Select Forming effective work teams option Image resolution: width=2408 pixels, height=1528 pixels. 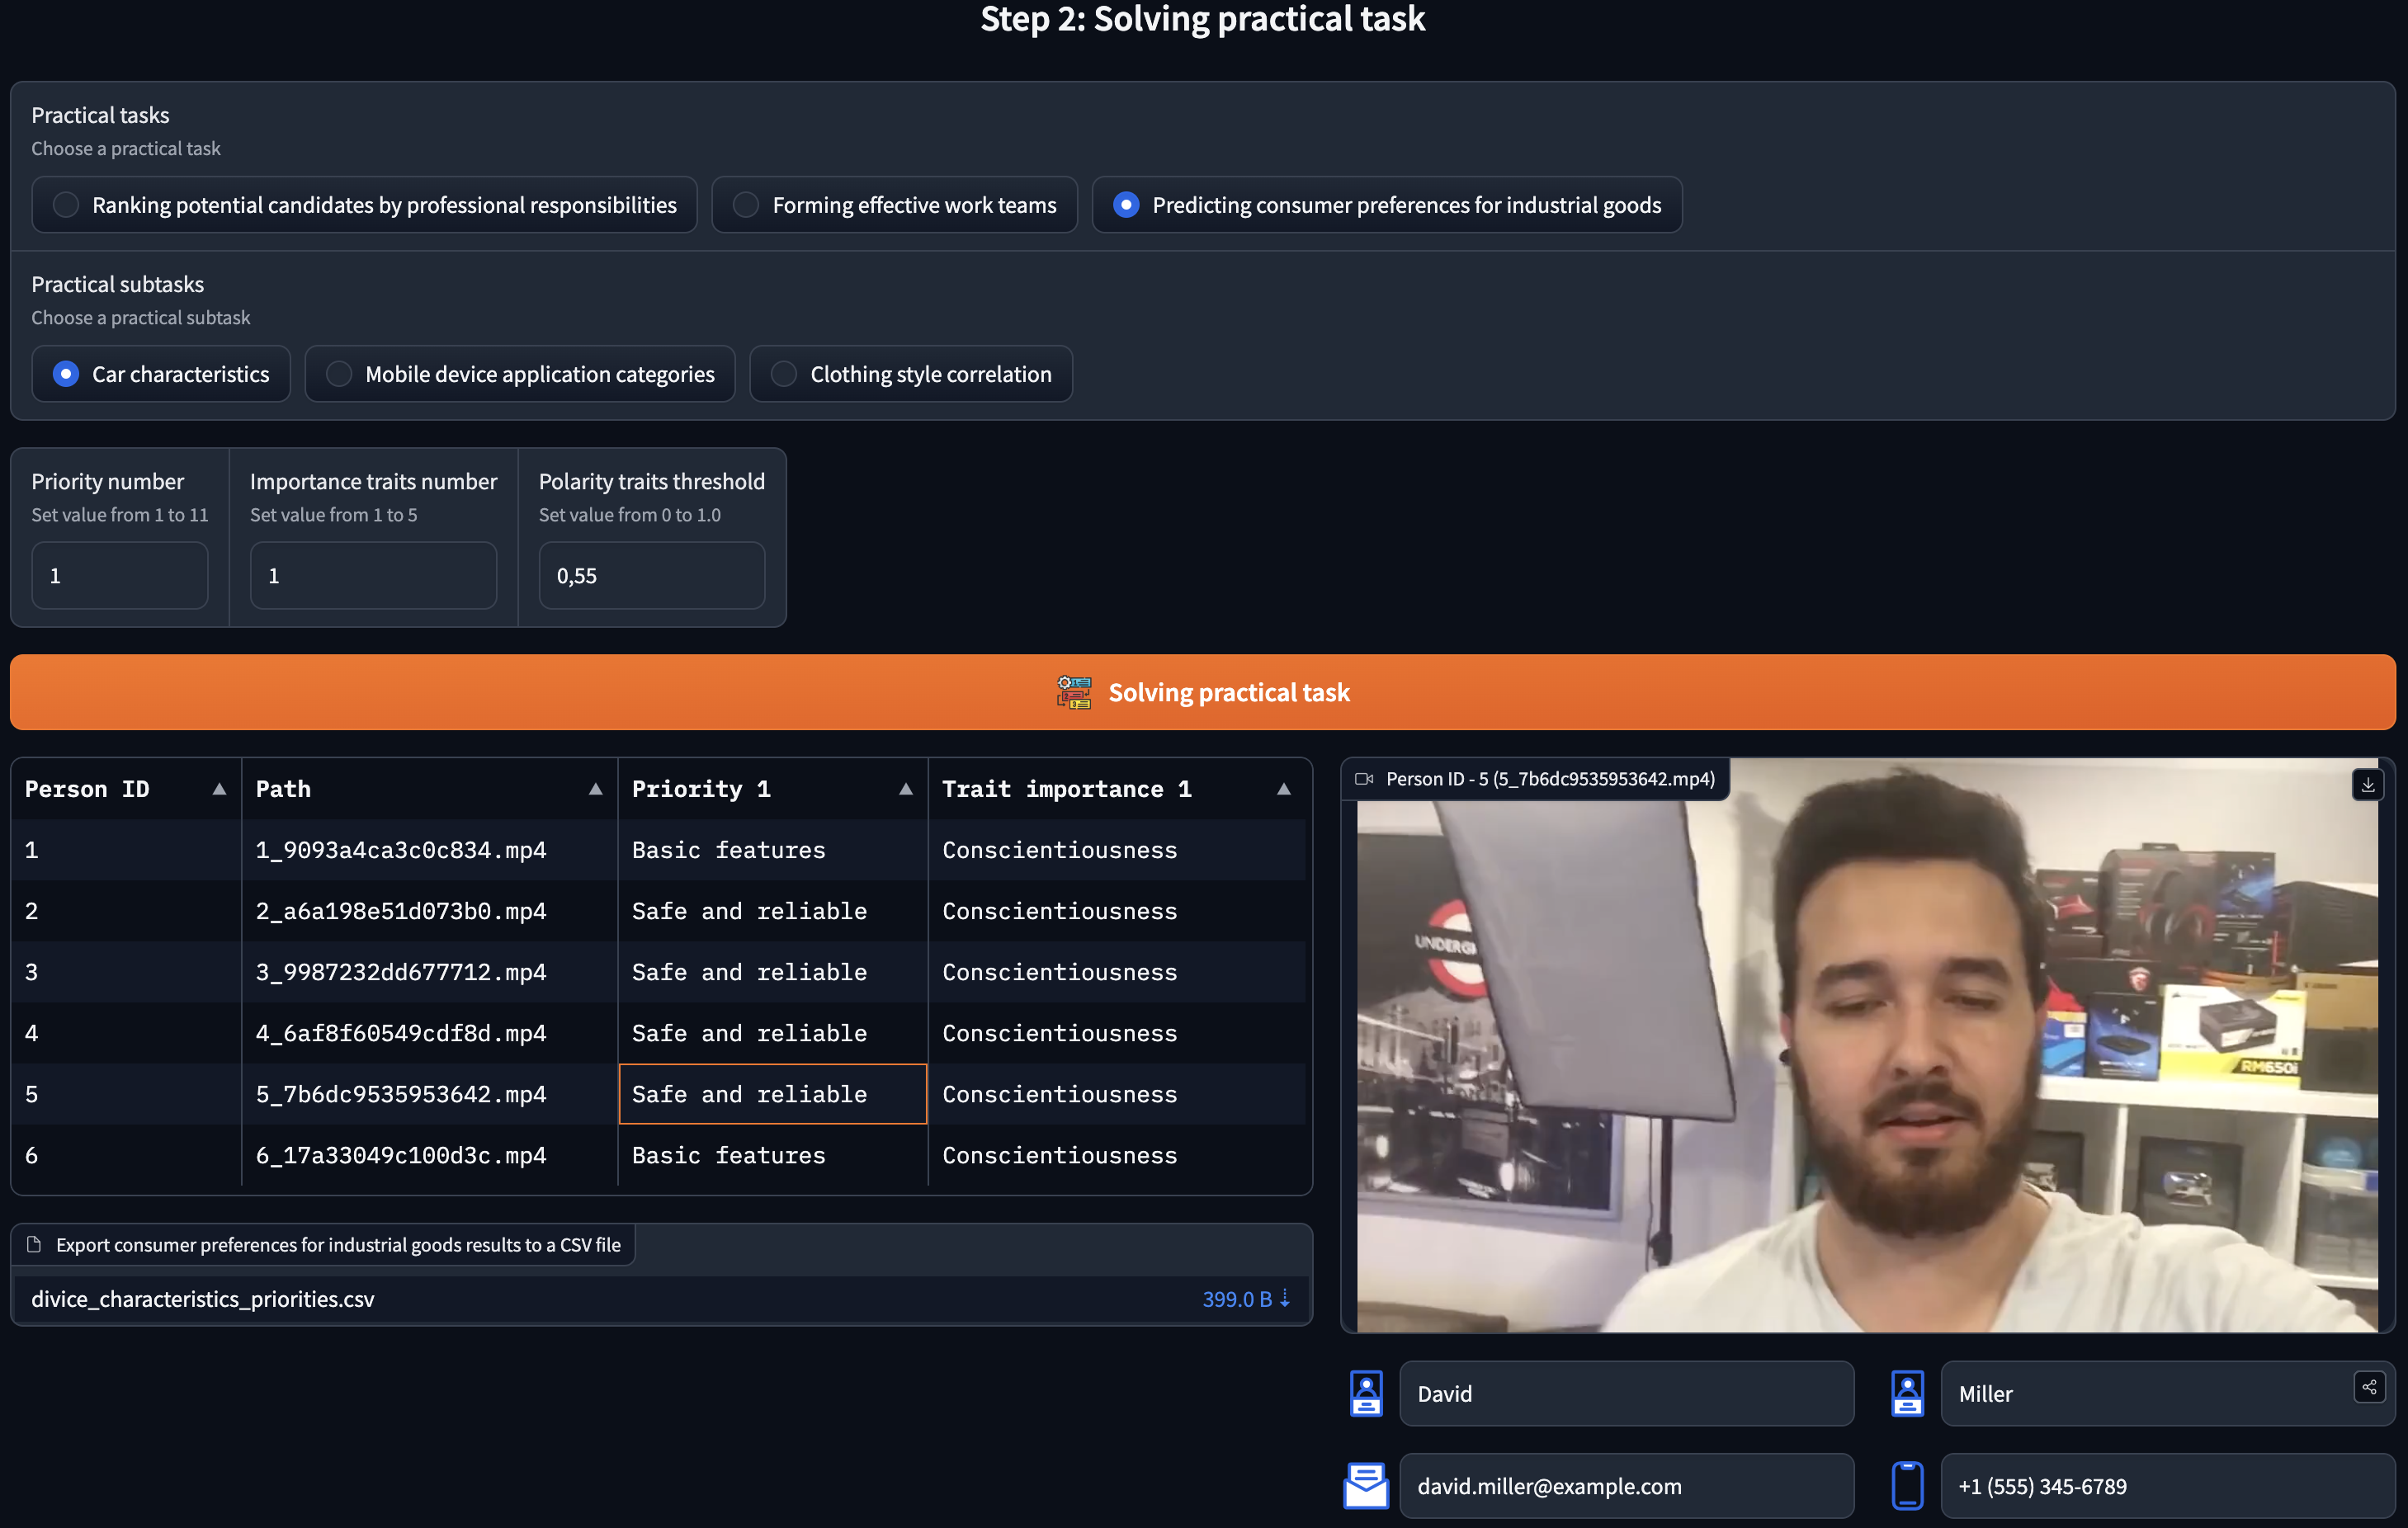click(x=746, y=205)
